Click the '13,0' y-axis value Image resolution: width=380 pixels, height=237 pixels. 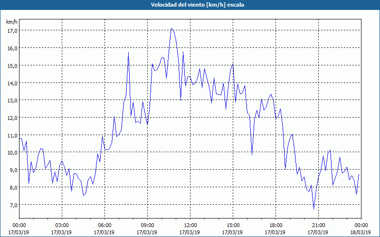pyautogui.click(x=13, y=100)
